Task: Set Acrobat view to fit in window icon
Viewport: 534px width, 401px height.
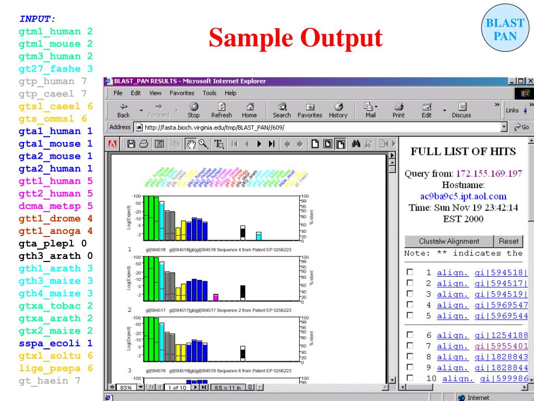Action: (x=327, y=144)
